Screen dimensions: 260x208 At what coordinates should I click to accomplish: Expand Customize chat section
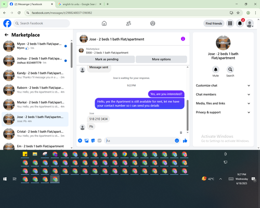pos(223,85)
